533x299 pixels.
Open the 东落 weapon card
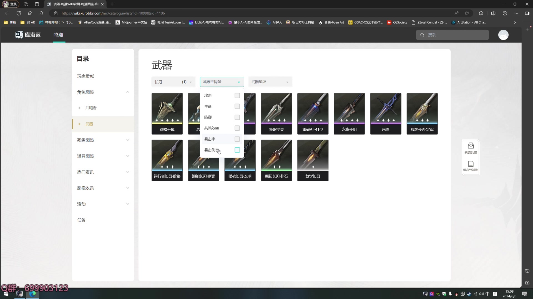click(386, 114)
